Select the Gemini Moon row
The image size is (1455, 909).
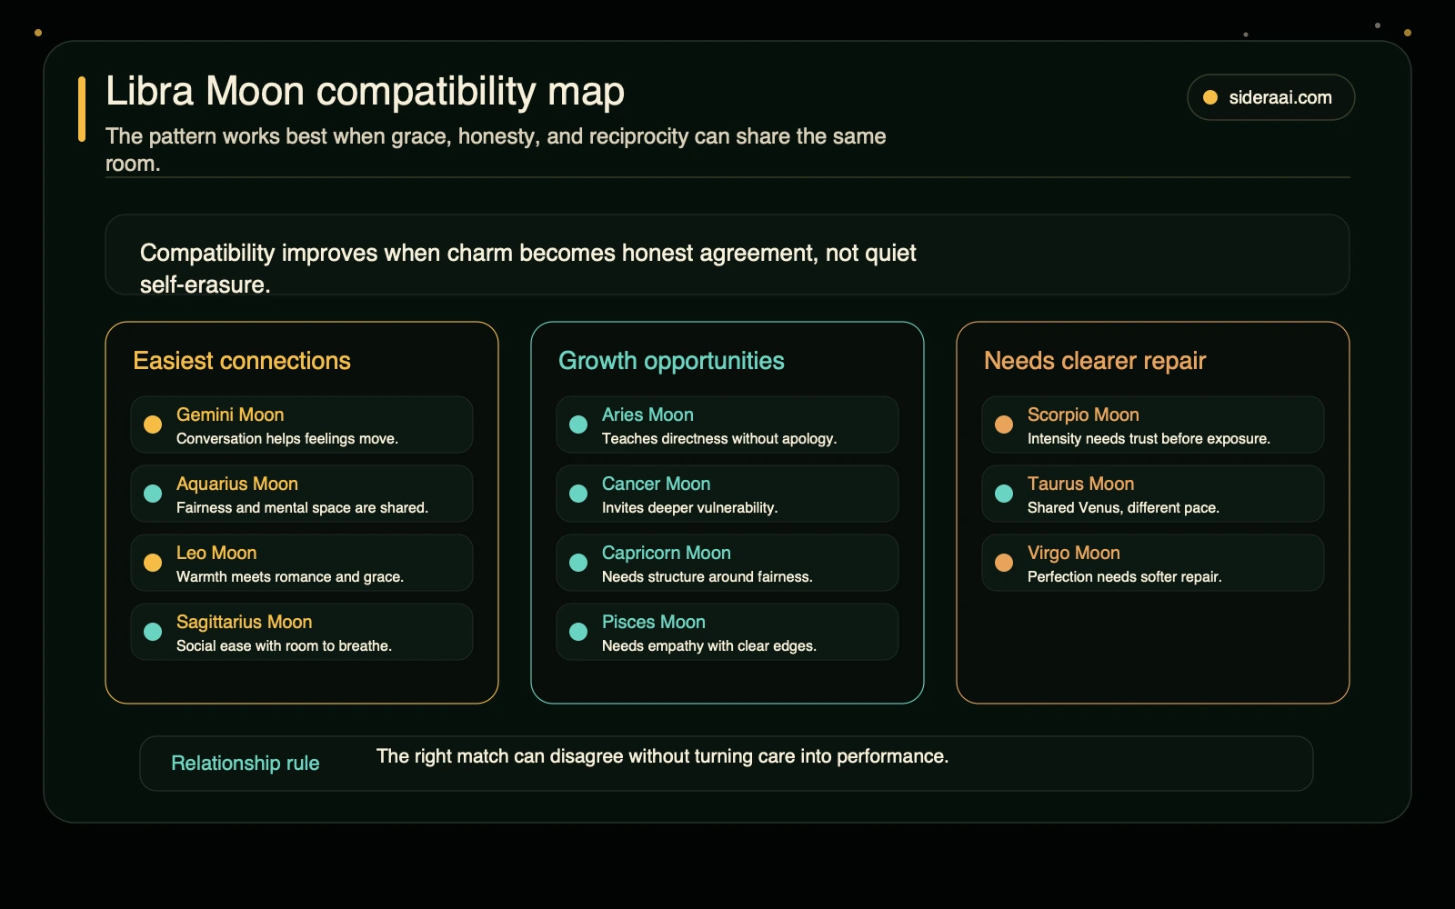(x=302, y=425)
